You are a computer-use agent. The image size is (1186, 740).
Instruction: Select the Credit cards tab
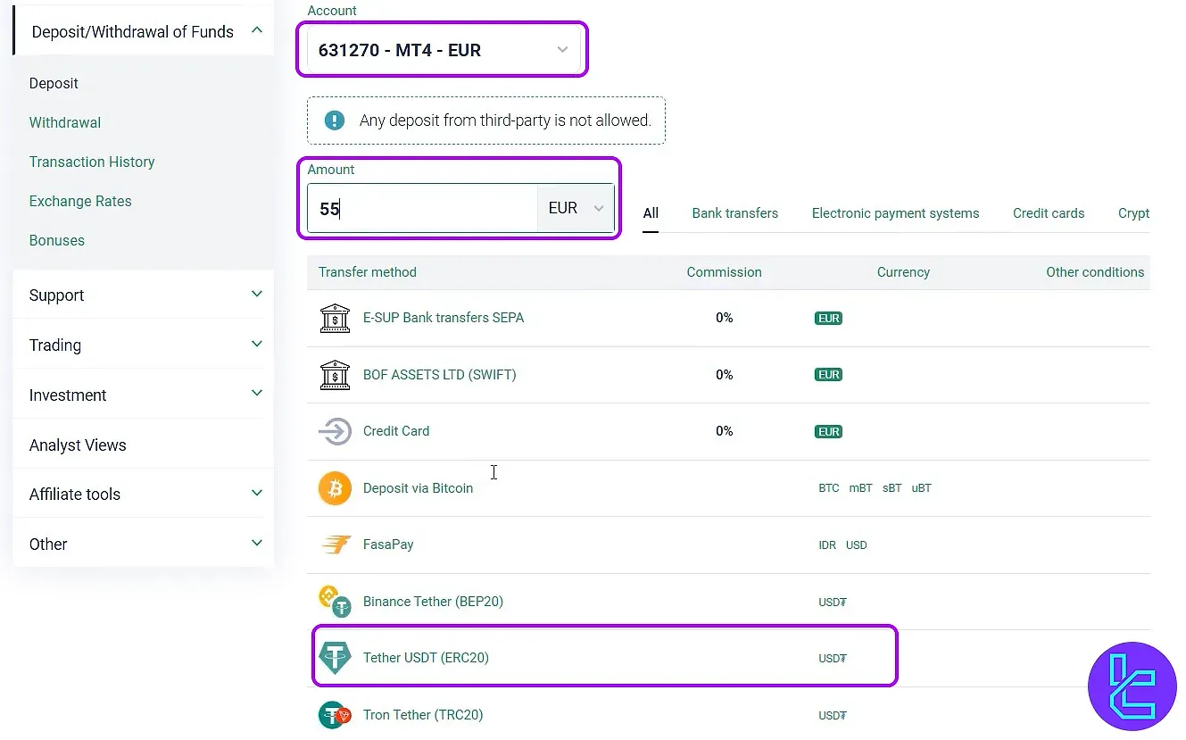(x=1049, y=213)
